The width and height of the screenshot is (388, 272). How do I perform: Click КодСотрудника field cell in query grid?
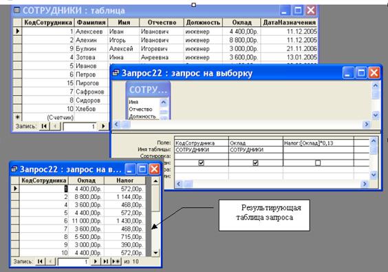tap(202, 143)
